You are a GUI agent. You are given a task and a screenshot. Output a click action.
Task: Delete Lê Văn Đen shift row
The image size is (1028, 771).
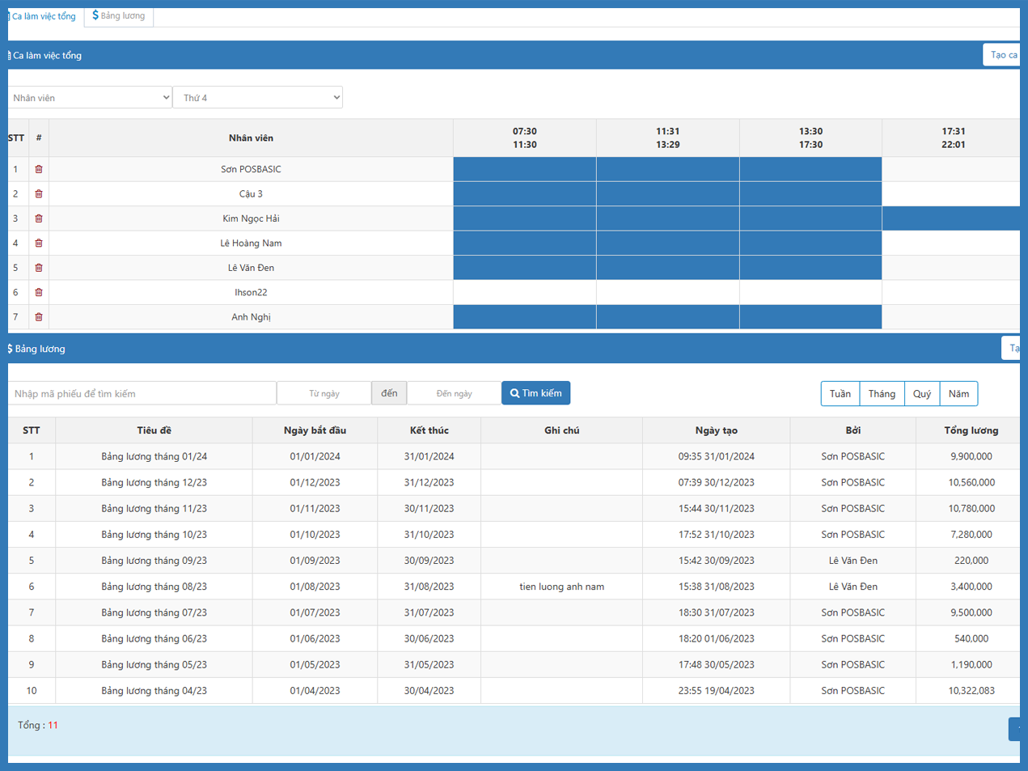(x=39, y=268)
